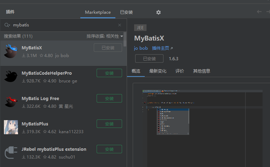Screen dimensions: 270x167
Task: Select MyBatisX title in results list
Action: [32, 48]
